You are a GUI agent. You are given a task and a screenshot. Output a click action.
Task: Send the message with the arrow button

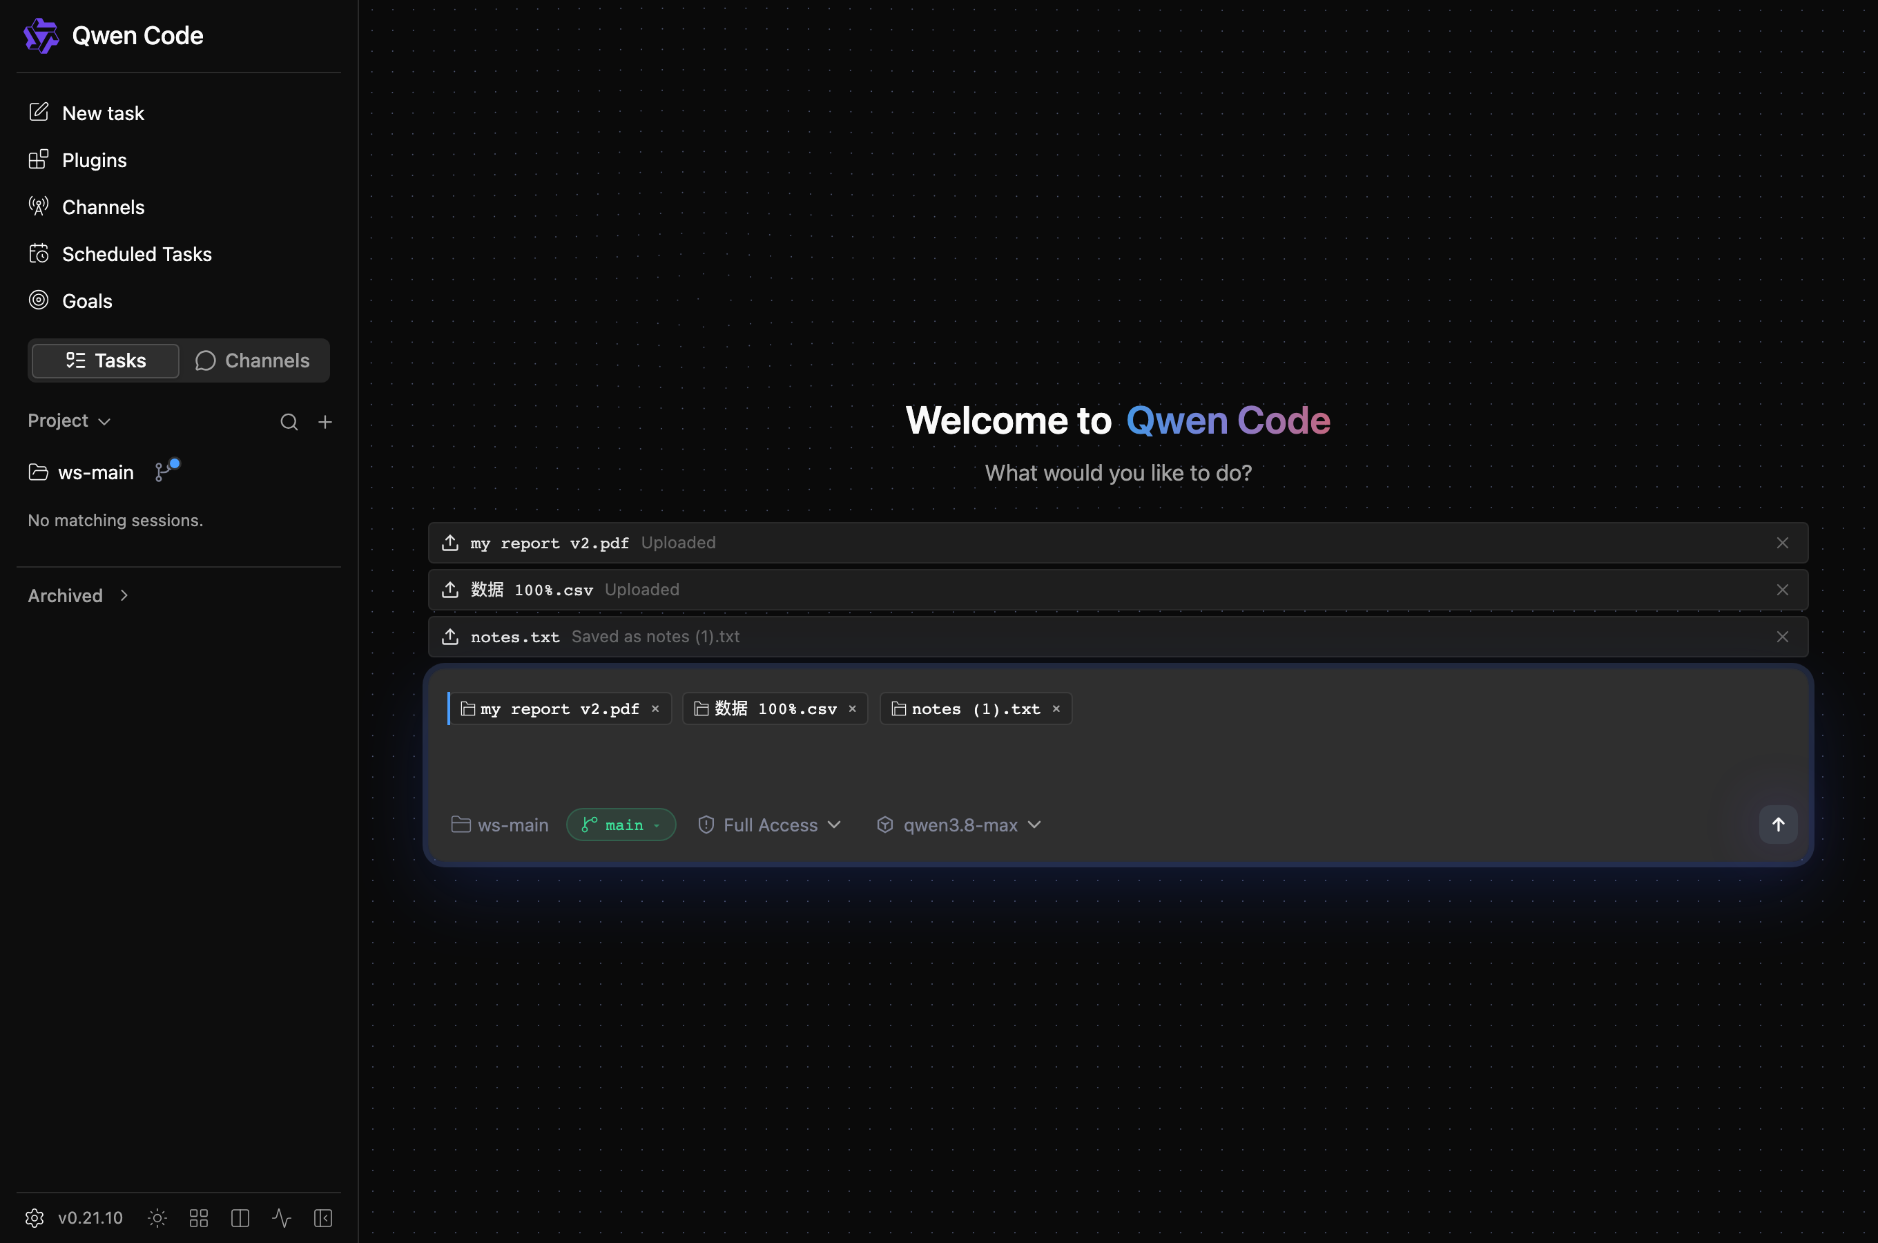[x=1778, y=825]
